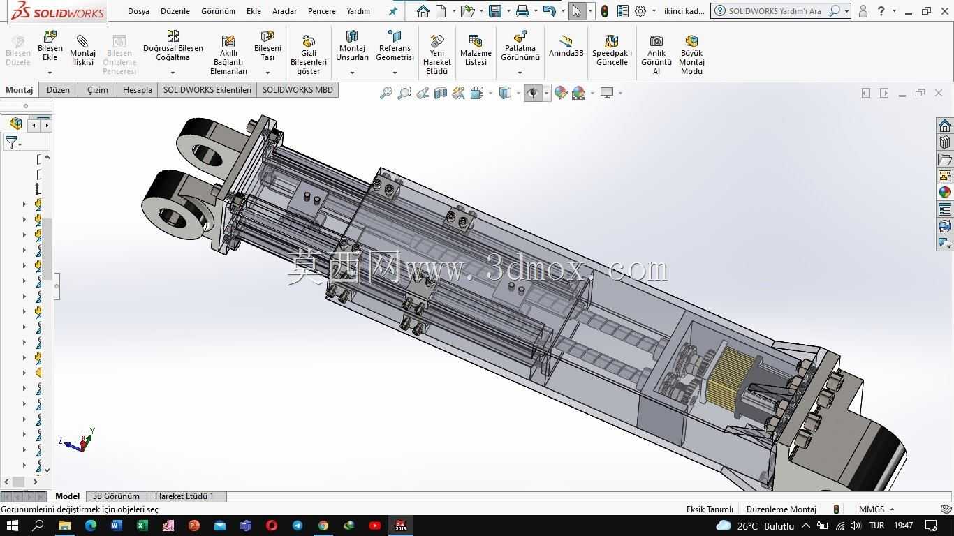Click the Zoom to Fit magnifier icon

click(x=386, y=93)
